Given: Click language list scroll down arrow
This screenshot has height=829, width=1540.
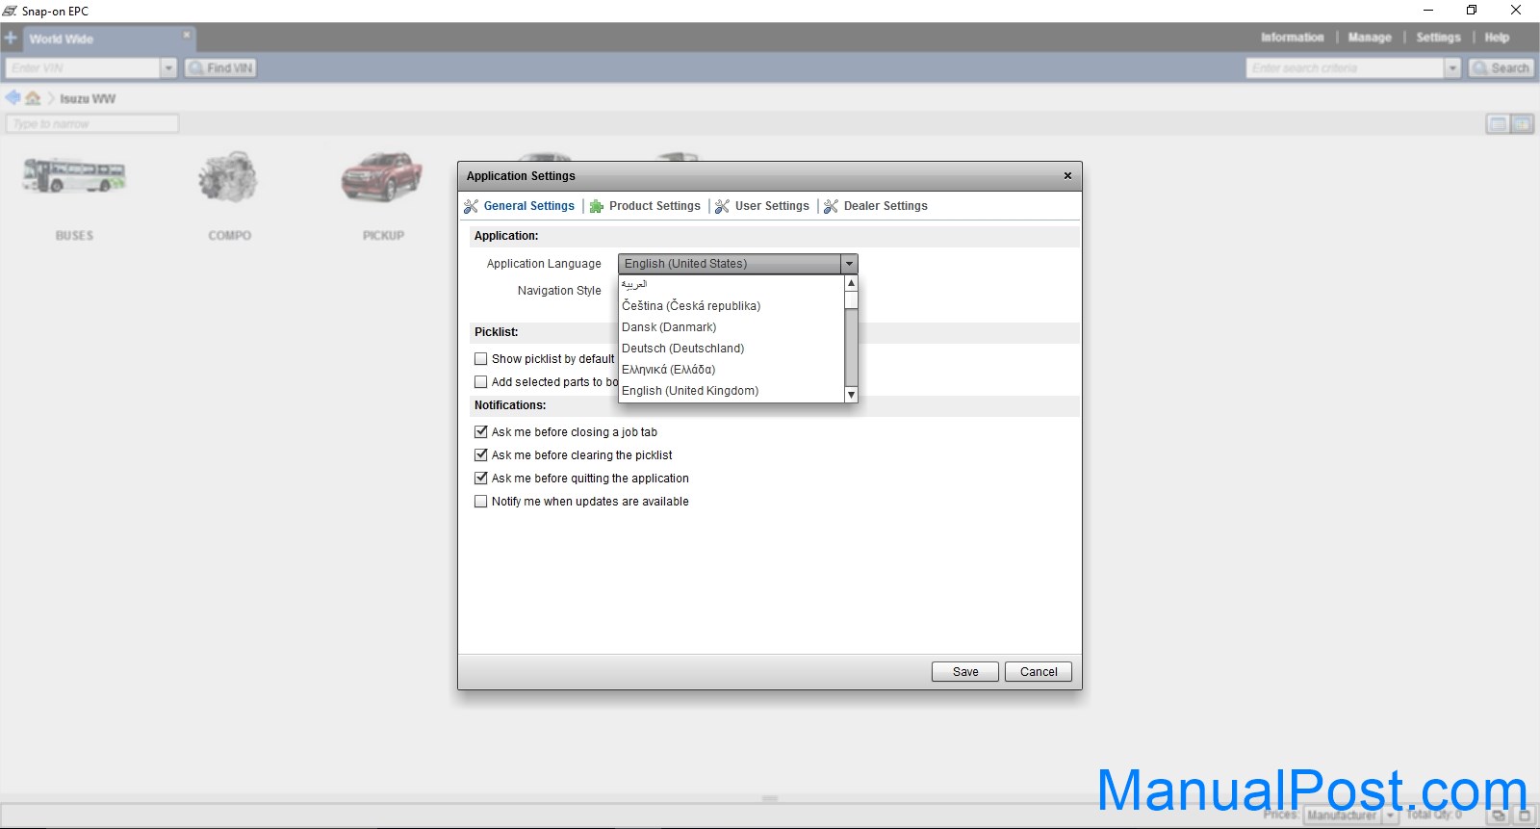Looking at the screenshot, I should (851, 395).
